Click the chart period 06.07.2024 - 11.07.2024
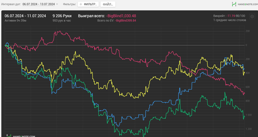 [x=25, y=16]
